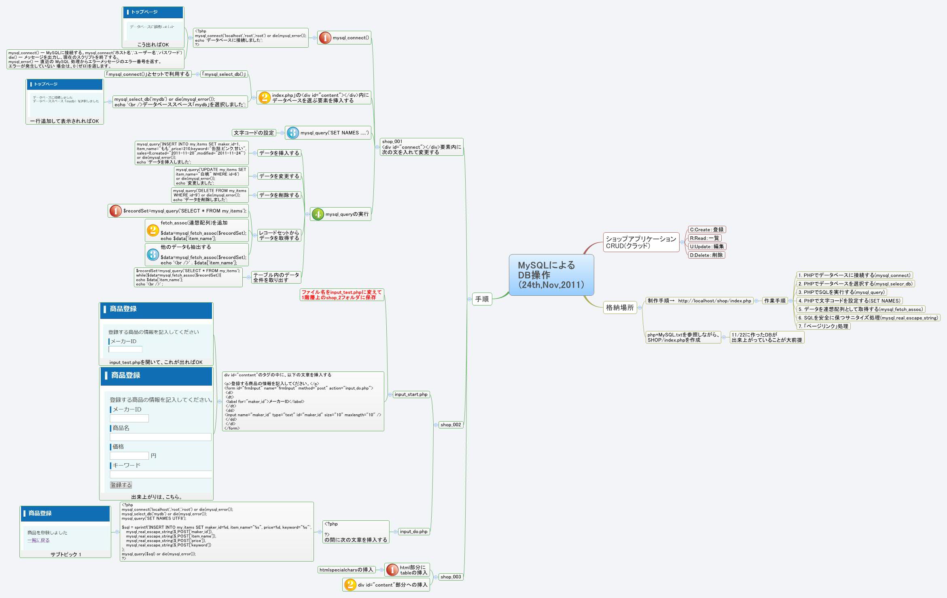Click the orange "2" marker on the fetch_assoc node
This screenshot has height=598, width=947.
coord(153,230)
